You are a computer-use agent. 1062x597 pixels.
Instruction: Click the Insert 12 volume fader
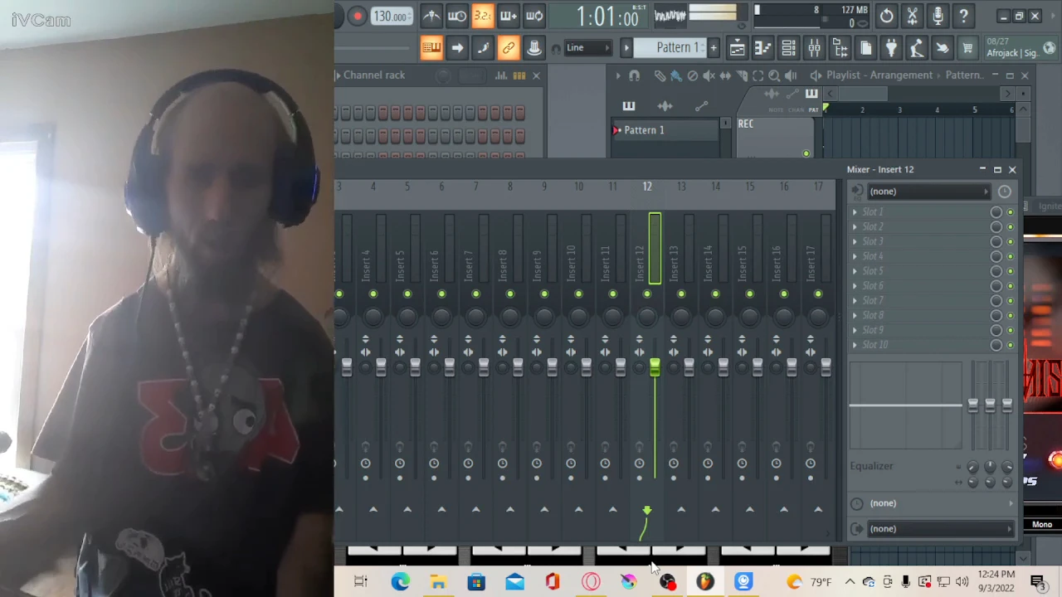[x=655, y=367]
